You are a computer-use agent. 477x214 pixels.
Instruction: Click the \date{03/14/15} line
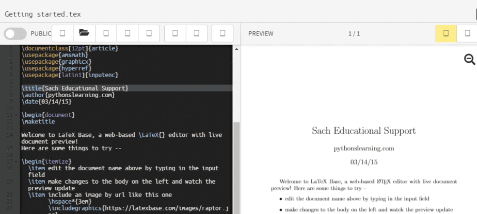point(46,101)
